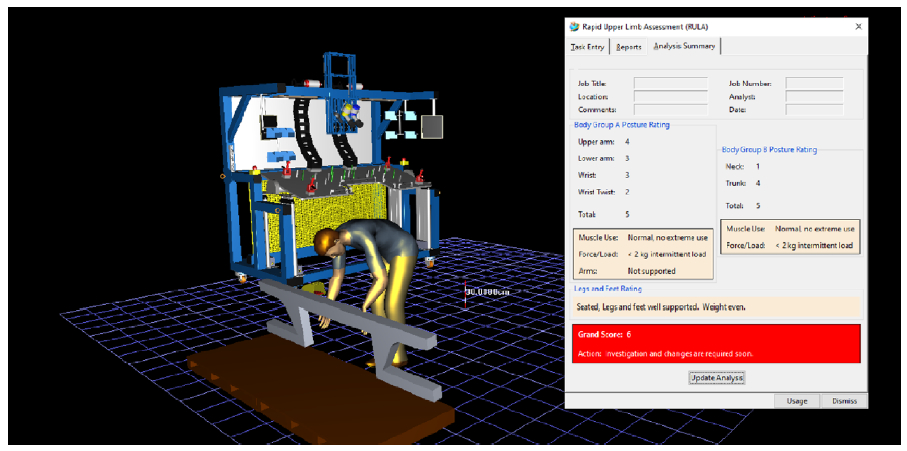Click the Job Number field
This screenshot has height=451, width=907.
[814, 83]
